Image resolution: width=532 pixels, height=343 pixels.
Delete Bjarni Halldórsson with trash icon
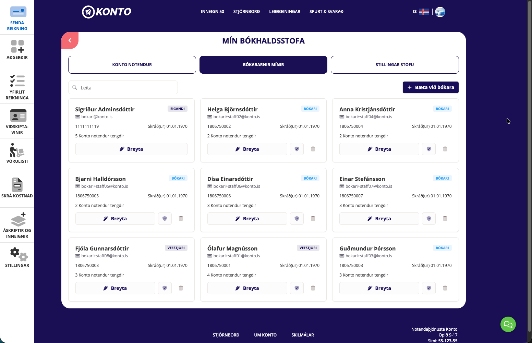[181, 219]
